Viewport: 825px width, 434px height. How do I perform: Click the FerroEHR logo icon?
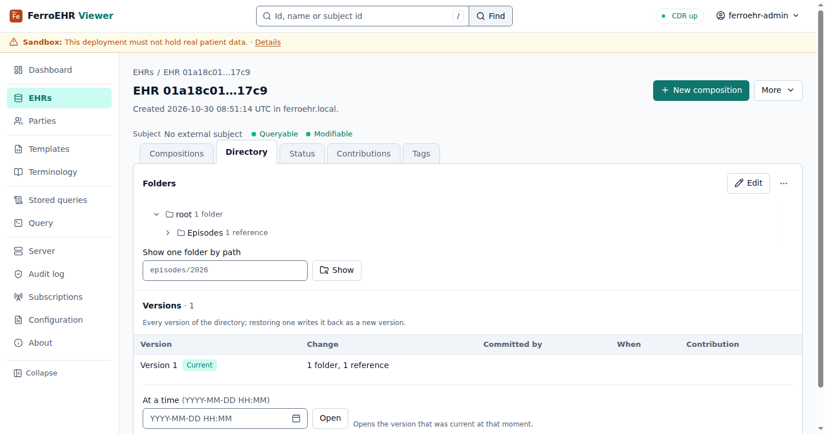[x=16, y=16]
